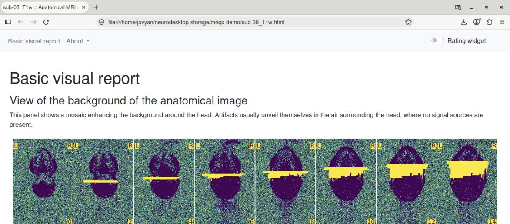This screenshot has height=224, width=510.
Task: Open the extensions puzzle icon
Action: [490, 22]
